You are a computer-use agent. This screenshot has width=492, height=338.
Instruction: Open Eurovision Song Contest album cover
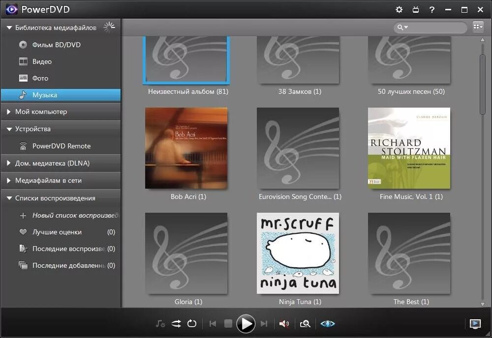click(298, 148)
